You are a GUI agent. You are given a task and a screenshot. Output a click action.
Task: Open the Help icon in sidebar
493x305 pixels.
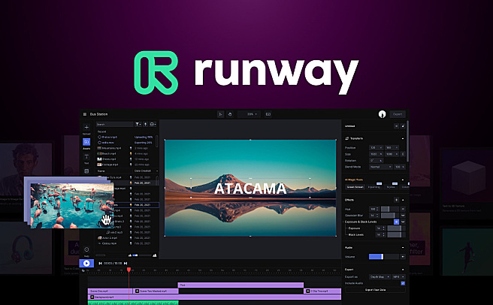(x=86, y=249)
